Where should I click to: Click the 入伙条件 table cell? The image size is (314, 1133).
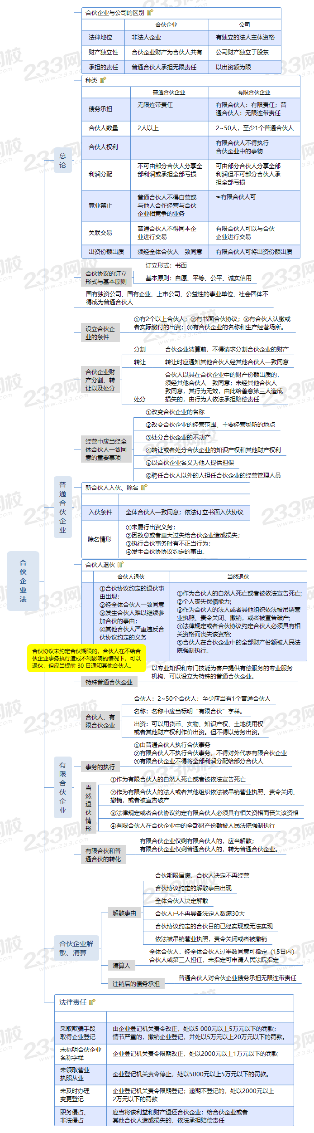[x=100, y=512]
